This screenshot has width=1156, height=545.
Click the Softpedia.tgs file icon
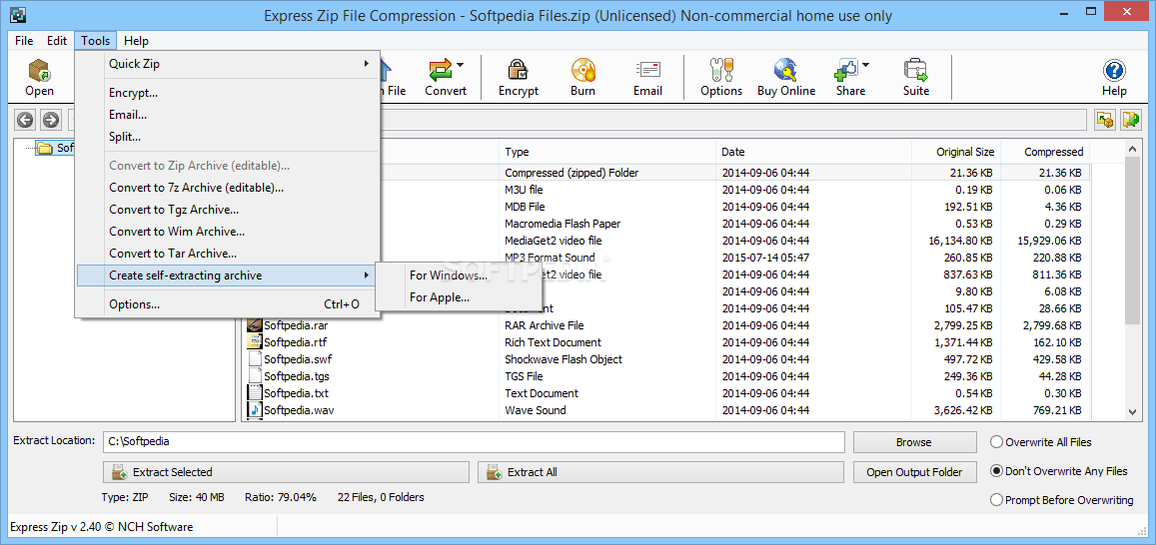pos(255,376)
